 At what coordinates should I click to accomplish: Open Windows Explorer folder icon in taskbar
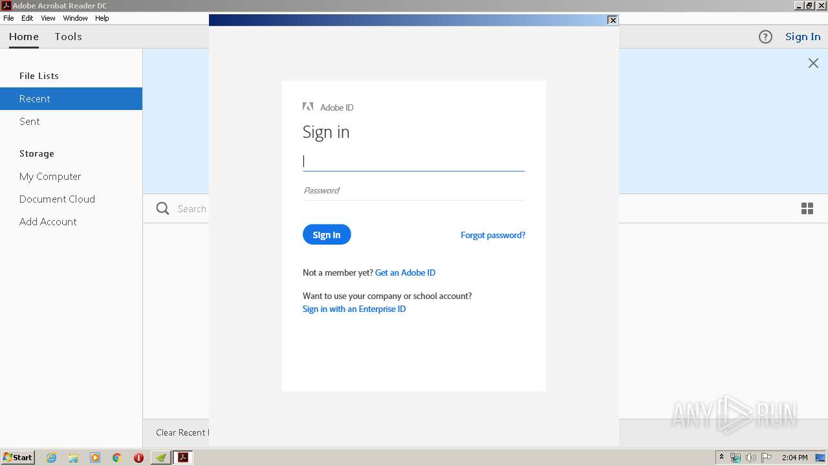73,458
